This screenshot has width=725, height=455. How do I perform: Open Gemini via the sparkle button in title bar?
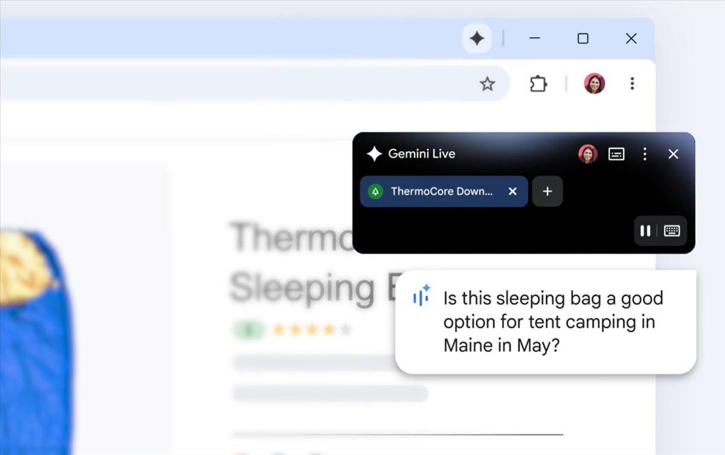pos(477,39)
